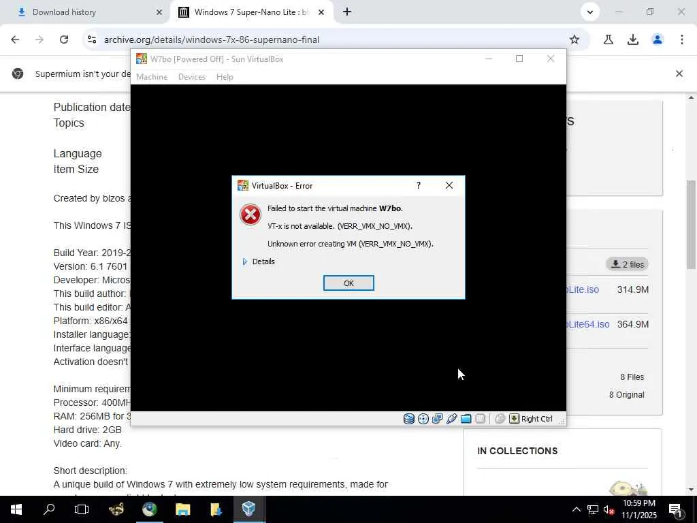Image resolution: width=697 pixels, height=523 pixels.
Task: Open the Help menu in VirtualBox
Action: point(225,77)
